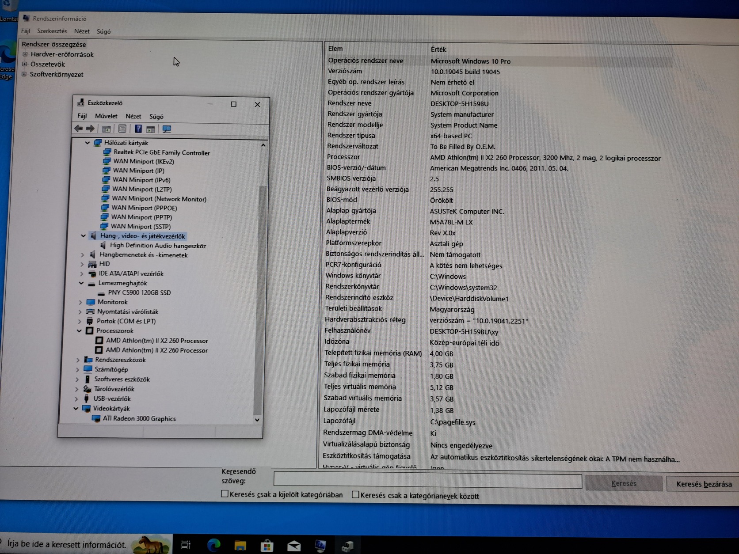
Task: Click the forward arrow in Eszközkezelő toolbar
Action: [90, 129]
